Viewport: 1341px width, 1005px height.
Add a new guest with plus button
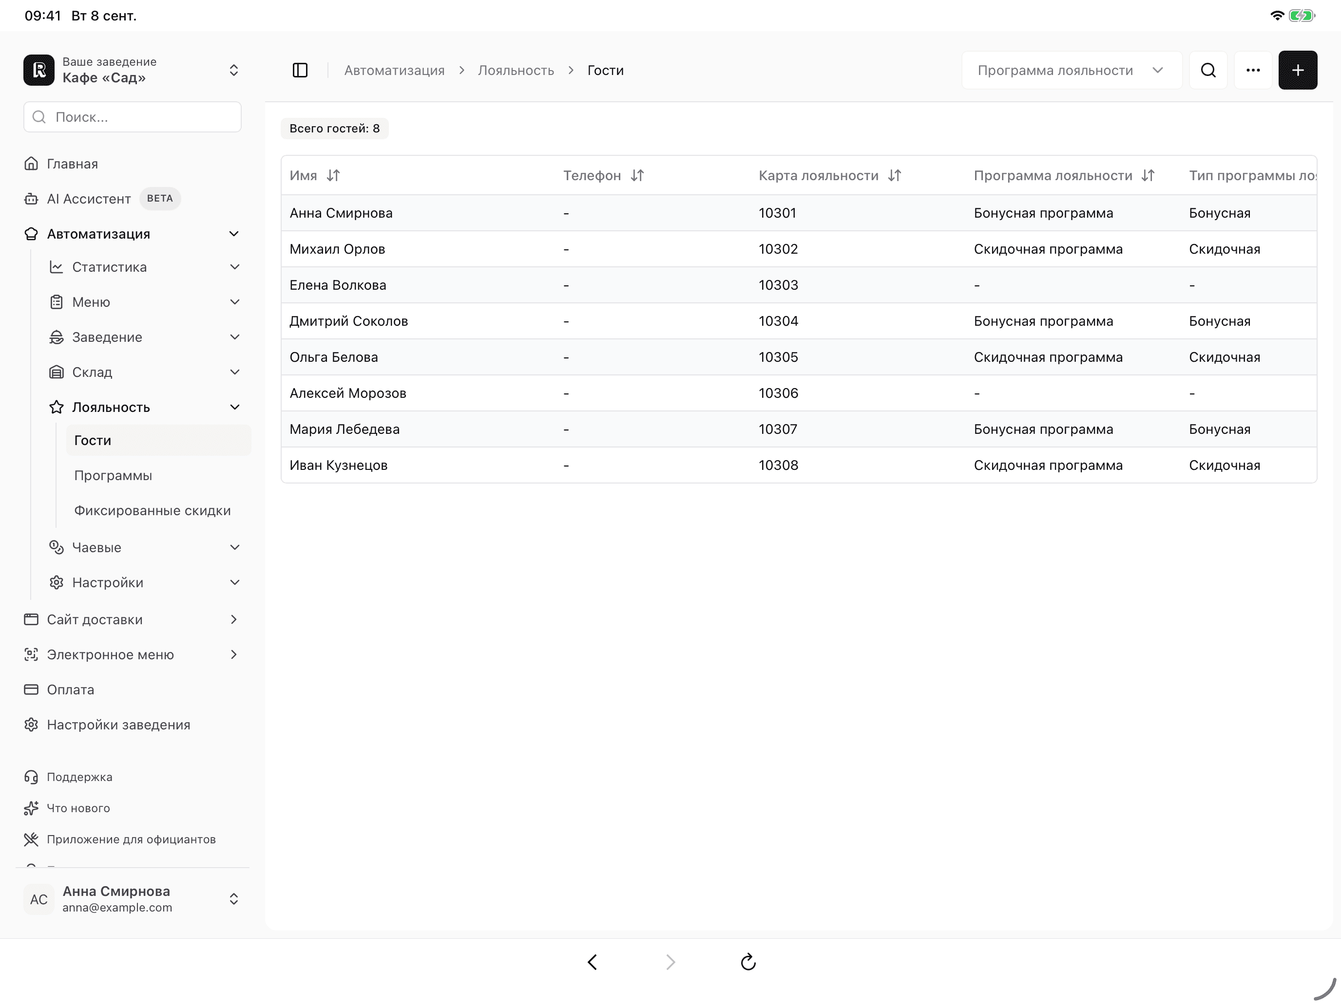(x=1298, y=70)
